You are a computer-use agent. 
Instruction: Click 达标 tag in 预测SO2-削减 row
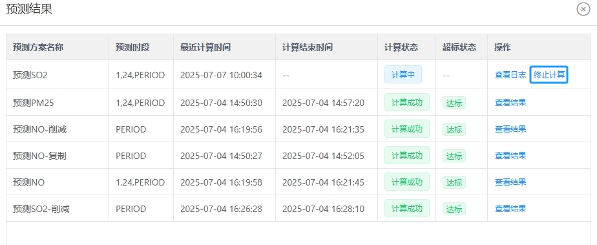click(454, 209)
